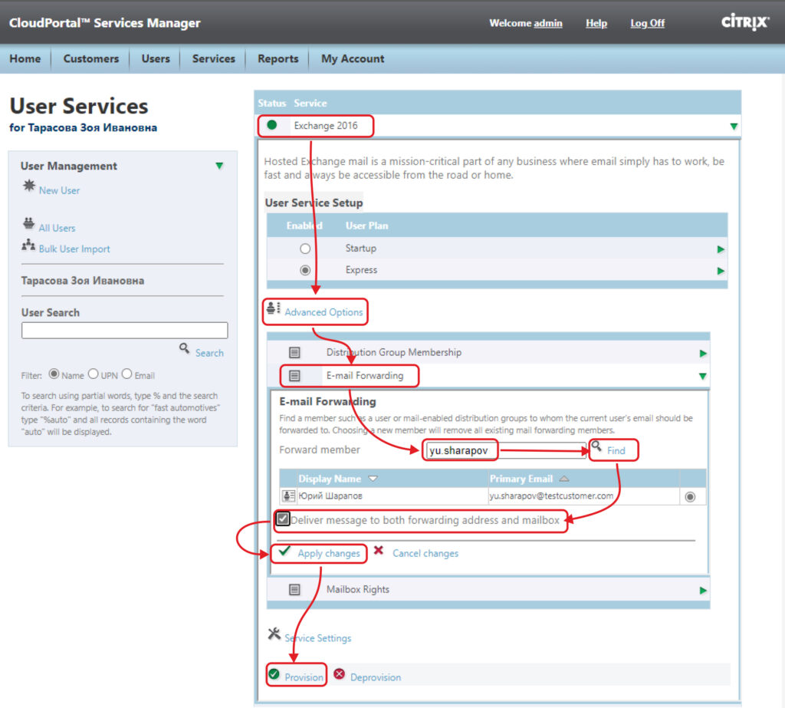
Task: Click the green Provision check icon
Action: (274, 674)
